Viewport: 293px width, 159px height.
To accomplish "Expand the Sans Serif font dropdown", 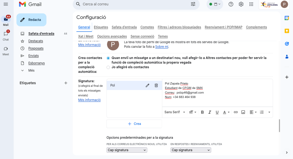I will point(175,112).
